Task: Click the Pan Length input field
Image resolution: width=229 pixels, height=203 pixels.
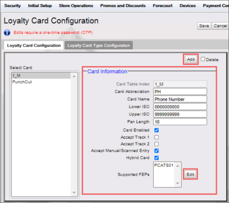Action: coord(180,122)
